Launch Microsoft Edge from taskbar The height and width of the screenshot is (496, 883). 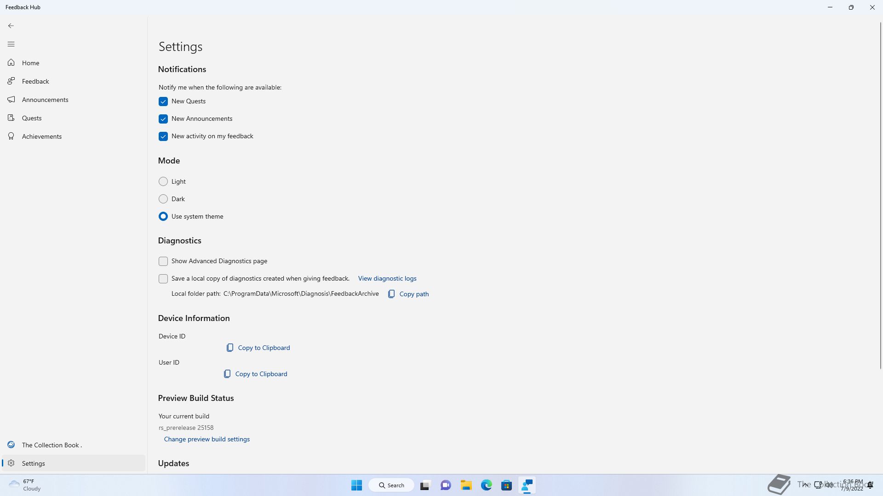click(x=487, y=485)
